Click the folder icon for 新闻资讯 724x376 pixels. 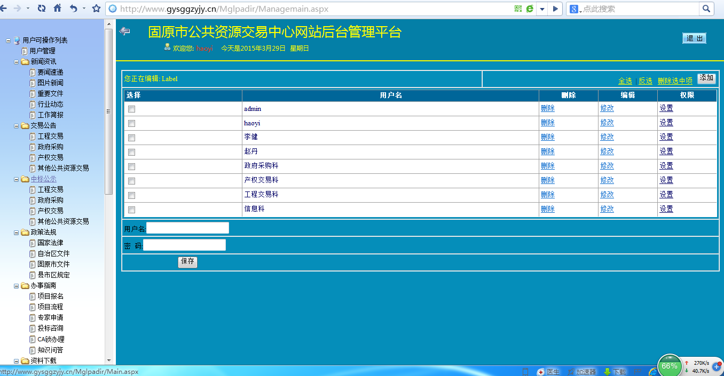25,61
